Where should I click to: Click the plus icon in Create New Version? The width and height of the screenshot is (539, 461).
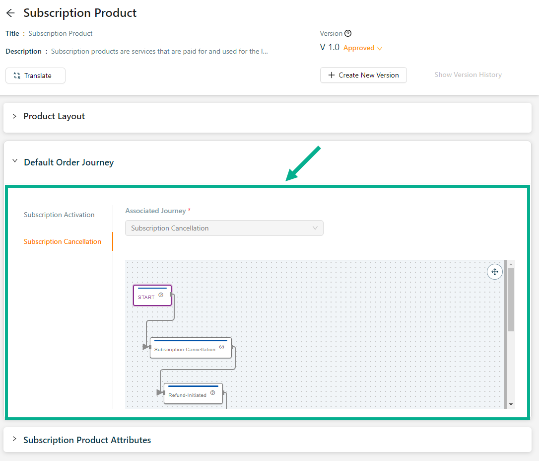click(x=332, y=75)
